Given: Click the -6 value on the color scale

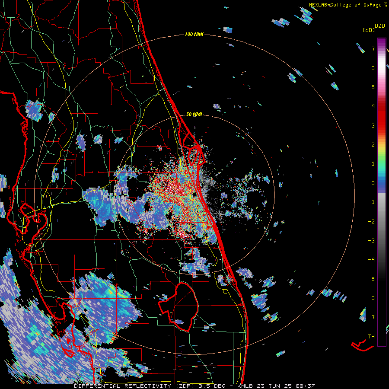Looking at the screenshot, I should pos(371,298).
